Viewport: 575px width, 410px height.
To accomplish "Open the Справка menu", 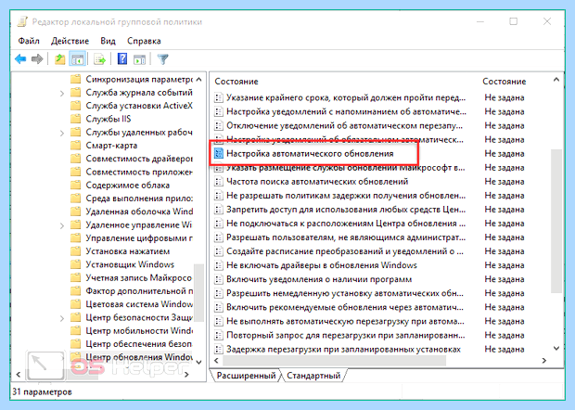I will (x=144, y=41).
